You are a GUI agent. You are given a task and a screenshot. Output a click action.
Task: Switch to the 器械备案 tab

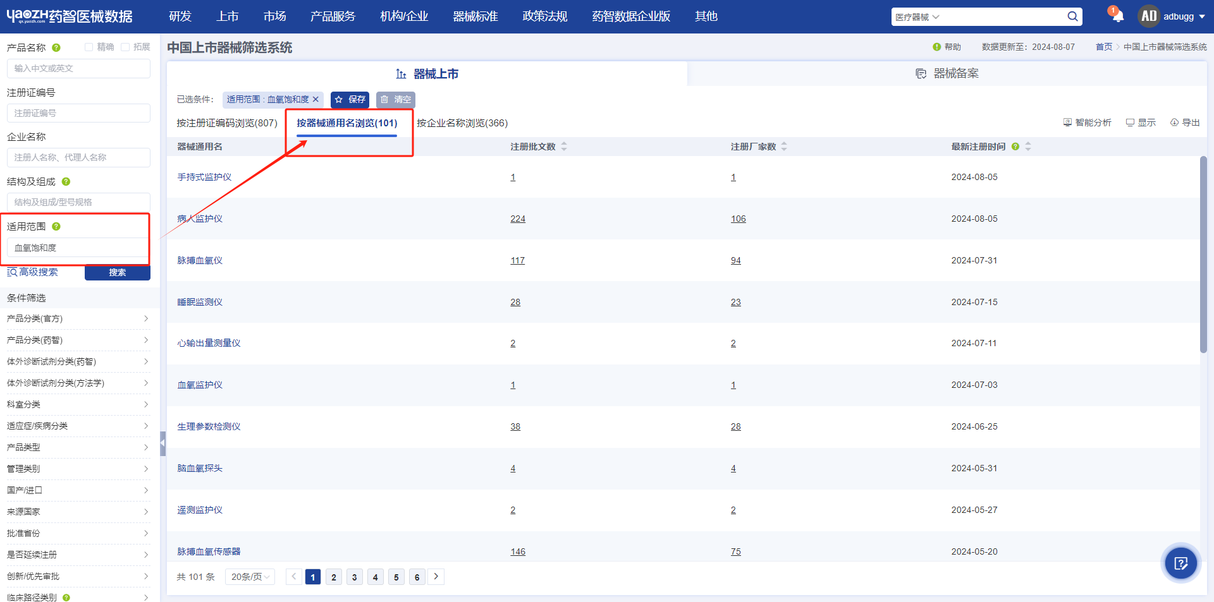pyautogui.click(x=947, y=73)
